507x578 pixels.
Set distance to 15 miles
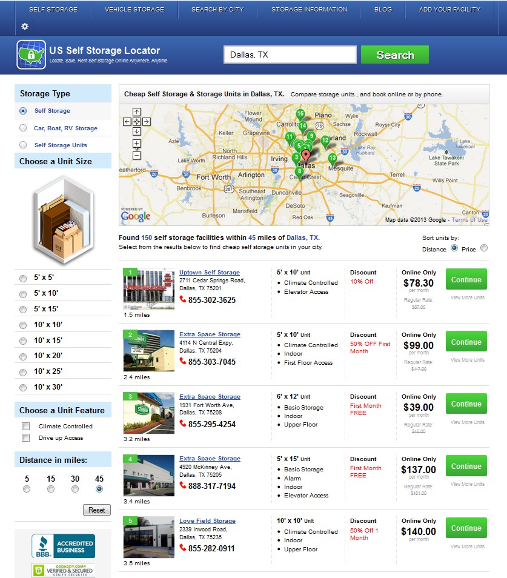pos(51,489)
